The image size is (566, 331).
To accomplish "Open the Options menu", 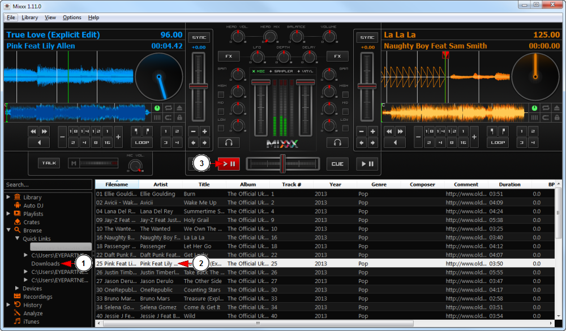I will point(72,18).
